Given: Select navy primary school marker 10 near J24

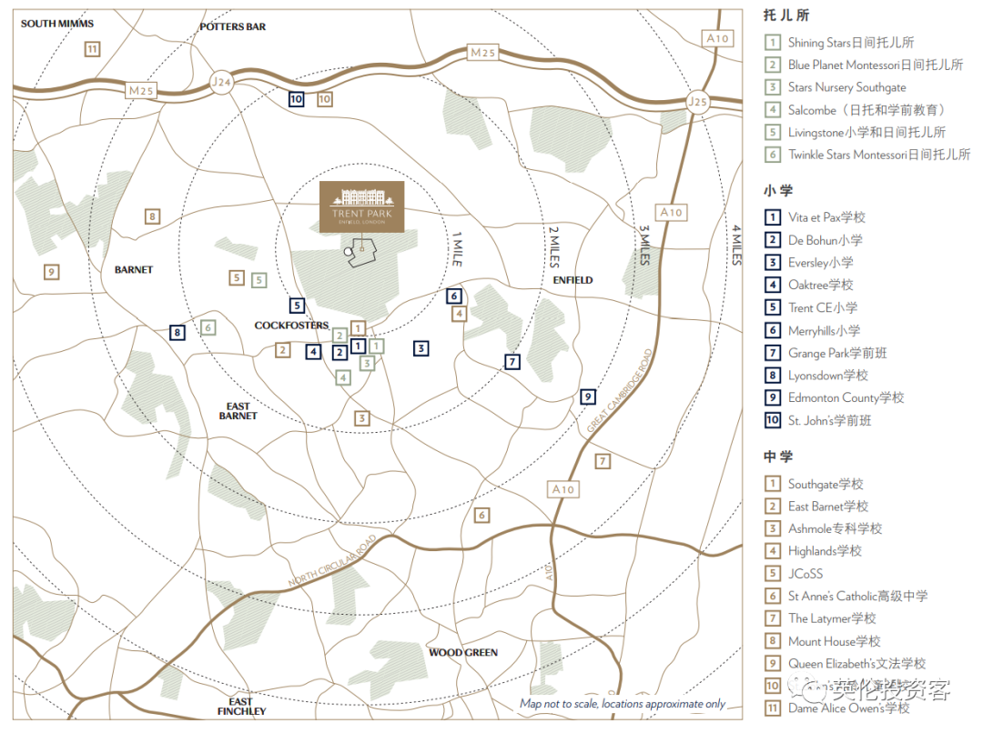Looking at the screenshot, I should (297, 99).
